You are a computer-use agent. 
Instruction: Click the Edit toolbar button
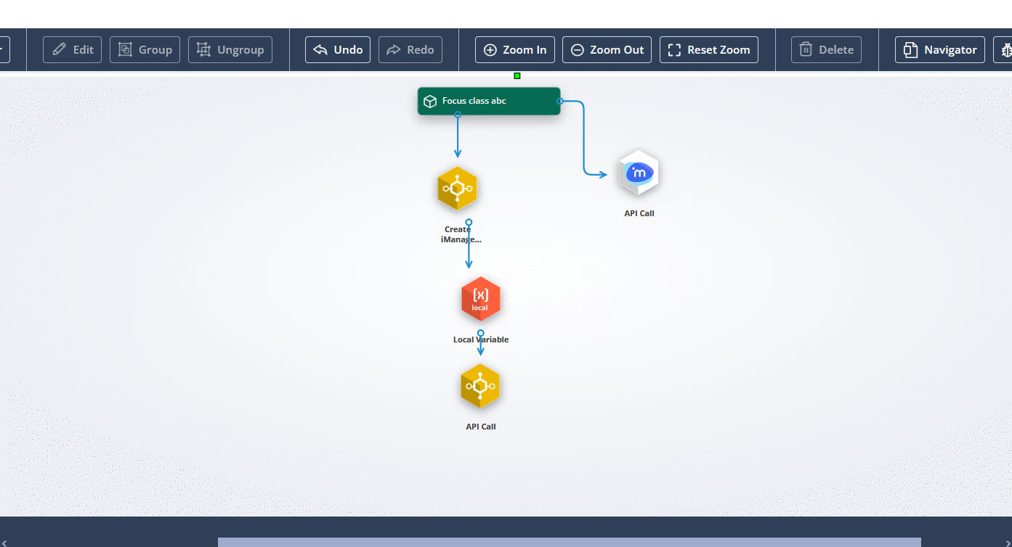(72, 49)
